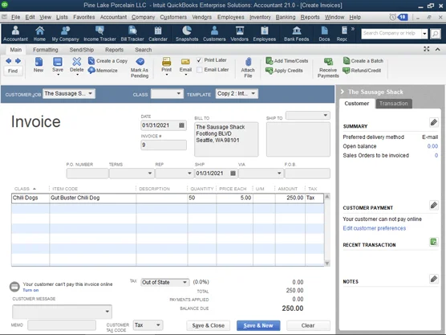The height and width of the screenshot is (335, 446).
Task: Click Apply Credits
Action: click(285, 71)
